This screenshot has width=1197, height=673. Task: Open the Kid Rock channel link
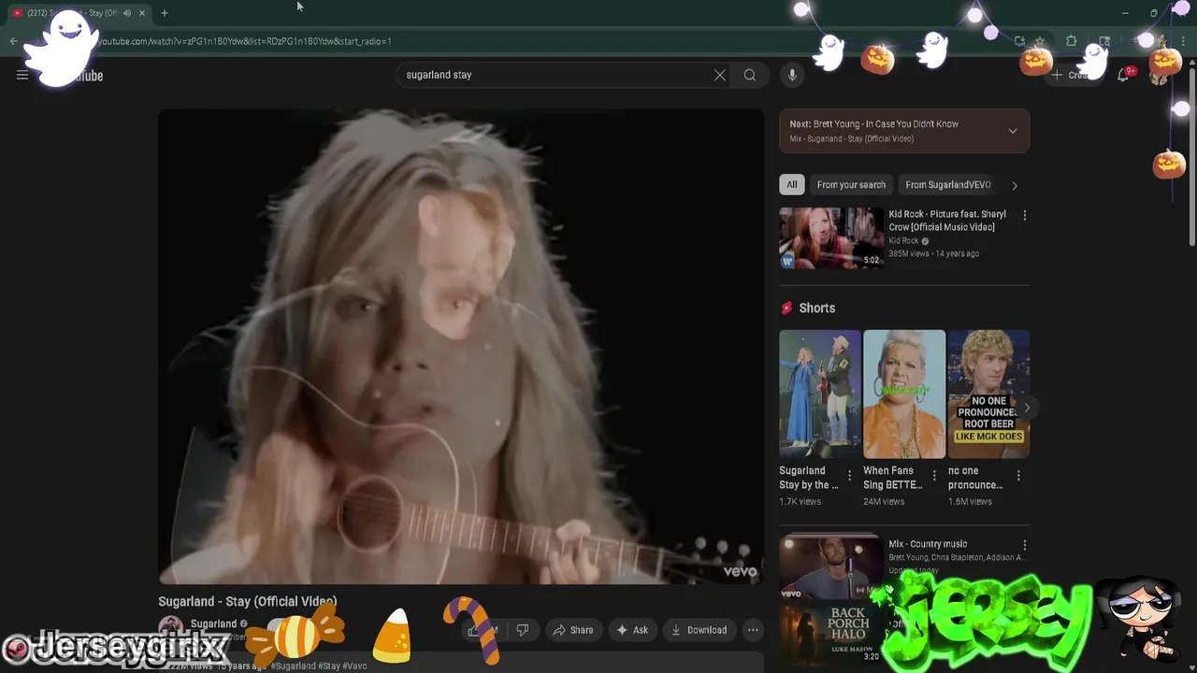point(903,241)
